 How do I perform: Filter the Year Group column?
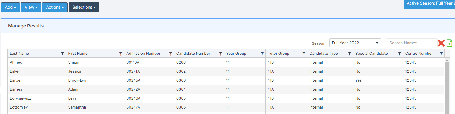pyautogui.click(x=262, y=54)
